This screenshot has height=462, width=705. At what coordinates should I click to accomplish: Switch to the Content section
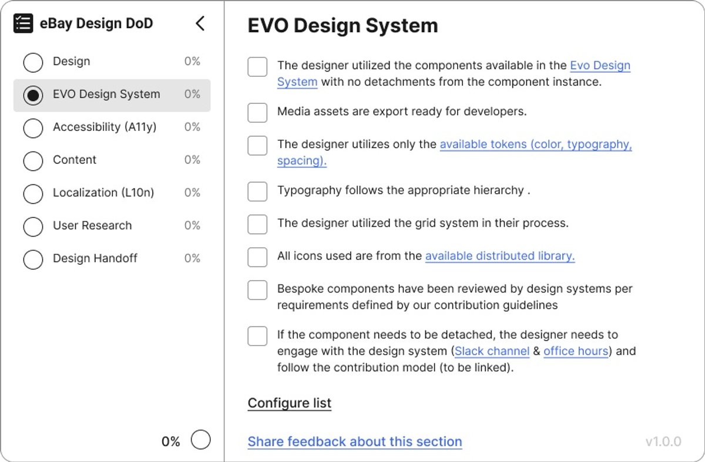pyautogui.click(x=112, y=160)
